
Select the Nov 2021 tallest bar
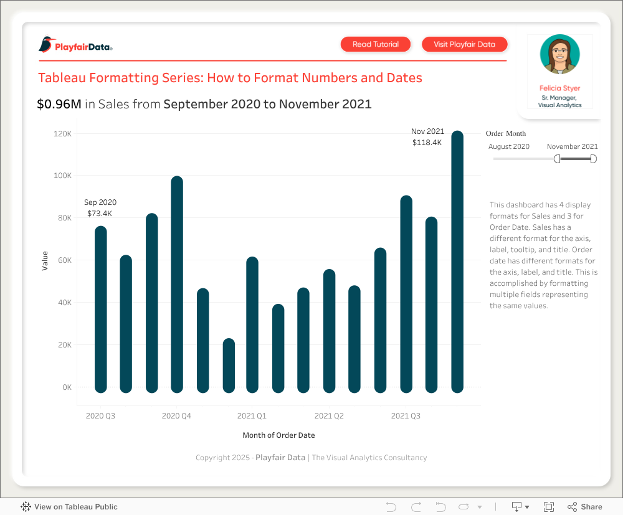click(457, 262)
